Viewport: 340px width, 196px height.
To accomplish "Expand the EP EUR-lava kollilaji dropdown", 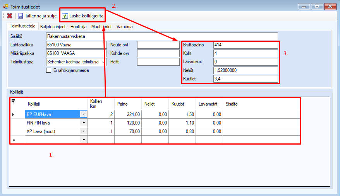I will (83, 114).
